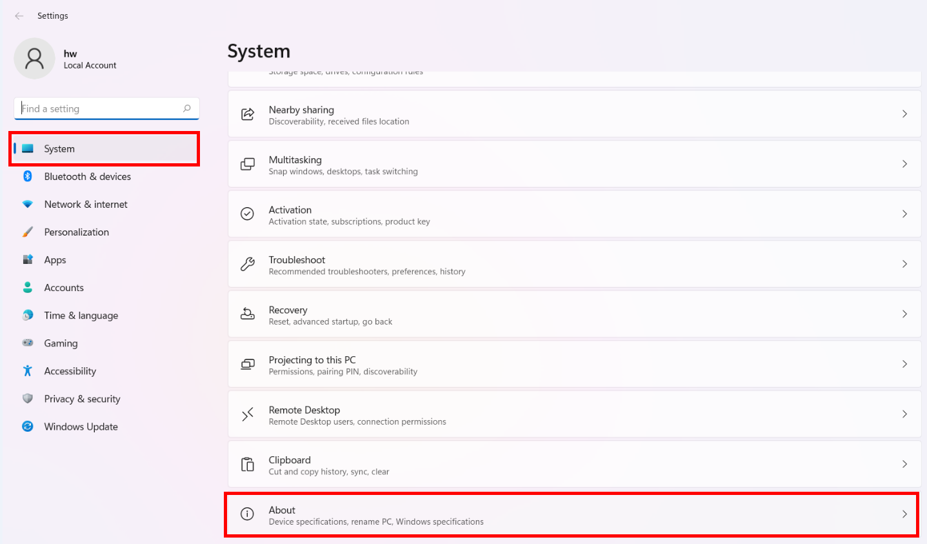927x544 pixels.
Task: Select Network & internet in sidebar
Action: (x=86, y=204)
